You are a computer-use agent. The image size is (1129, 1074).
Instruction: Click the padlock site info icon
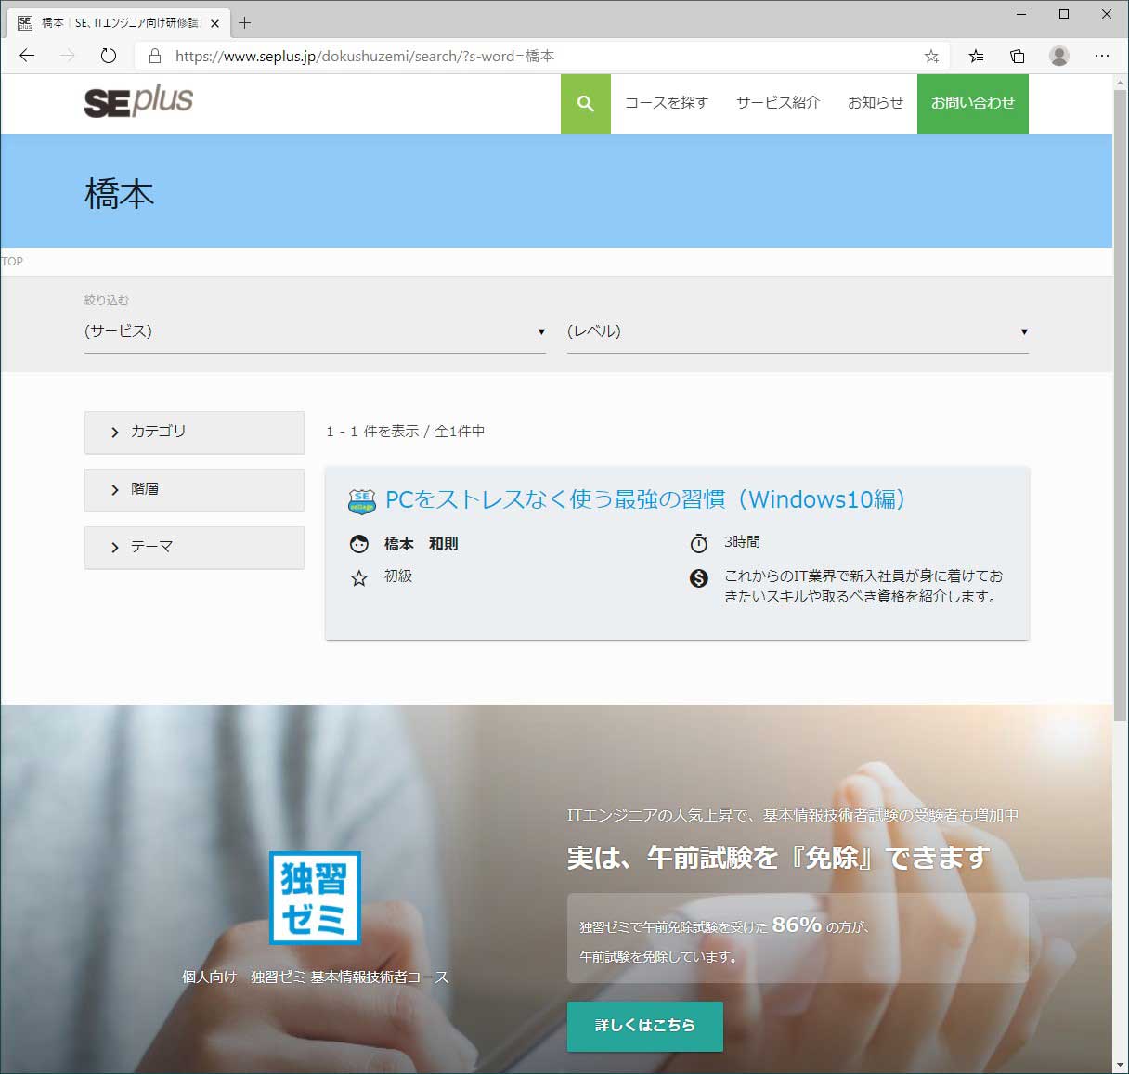[x=155, y=56]
